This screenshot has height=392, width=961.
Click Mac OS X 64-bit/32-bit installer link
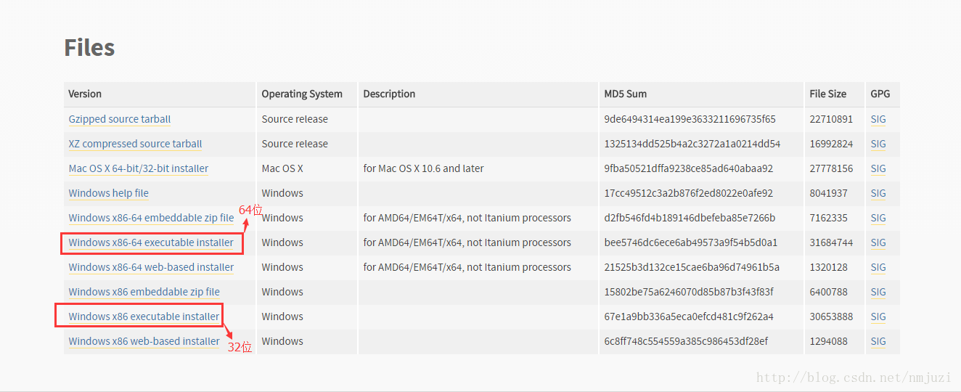(138, 168)
